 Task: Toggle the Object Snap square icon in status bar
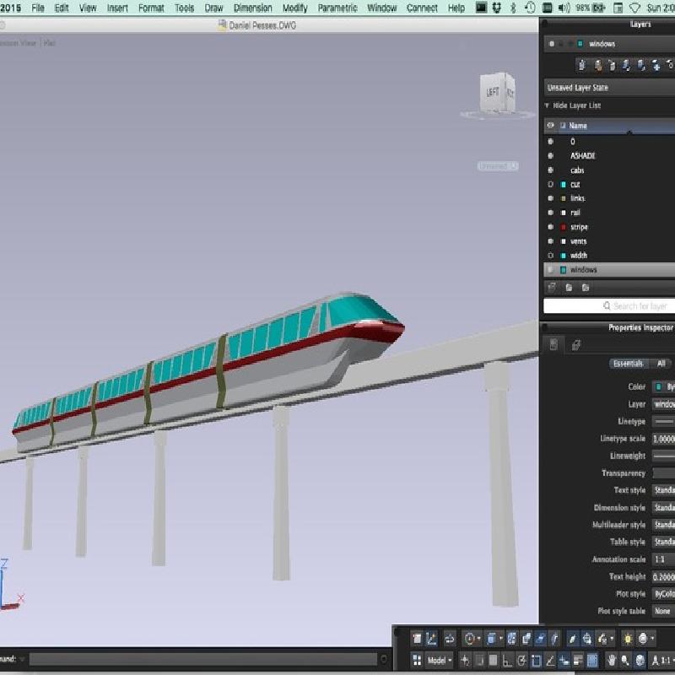click(x=536, y=660)
